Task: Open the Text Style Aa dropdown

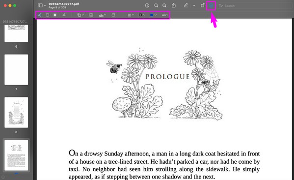Action: 165,15
